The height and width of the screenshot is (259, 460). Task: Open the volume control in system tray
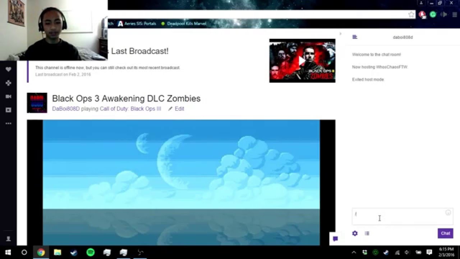407,252
